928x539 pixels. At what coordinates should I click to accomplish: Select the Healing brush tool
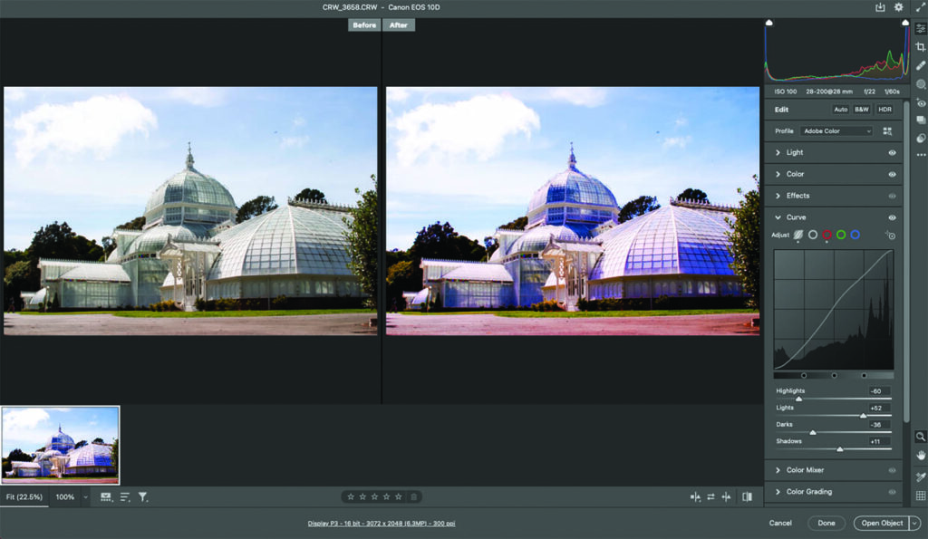point(921,65)
